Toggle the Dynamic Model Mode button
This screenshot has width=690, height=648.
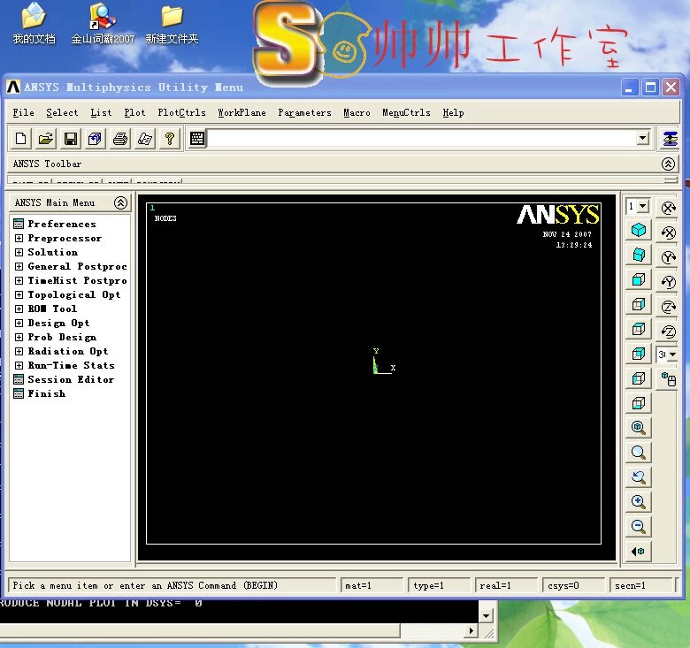[x=669, y=379]
